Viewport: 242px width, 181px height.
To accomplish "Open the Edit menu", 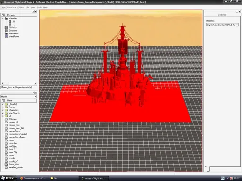I will (x=27, y=8).
